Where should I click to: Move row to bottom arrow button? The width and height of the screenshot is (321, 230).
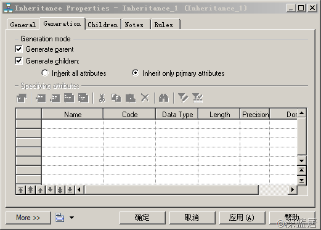tap(70, 190)
